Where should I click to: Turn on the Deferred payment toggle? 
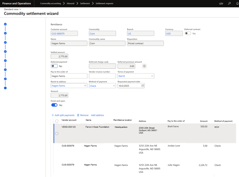coord(54,66)
